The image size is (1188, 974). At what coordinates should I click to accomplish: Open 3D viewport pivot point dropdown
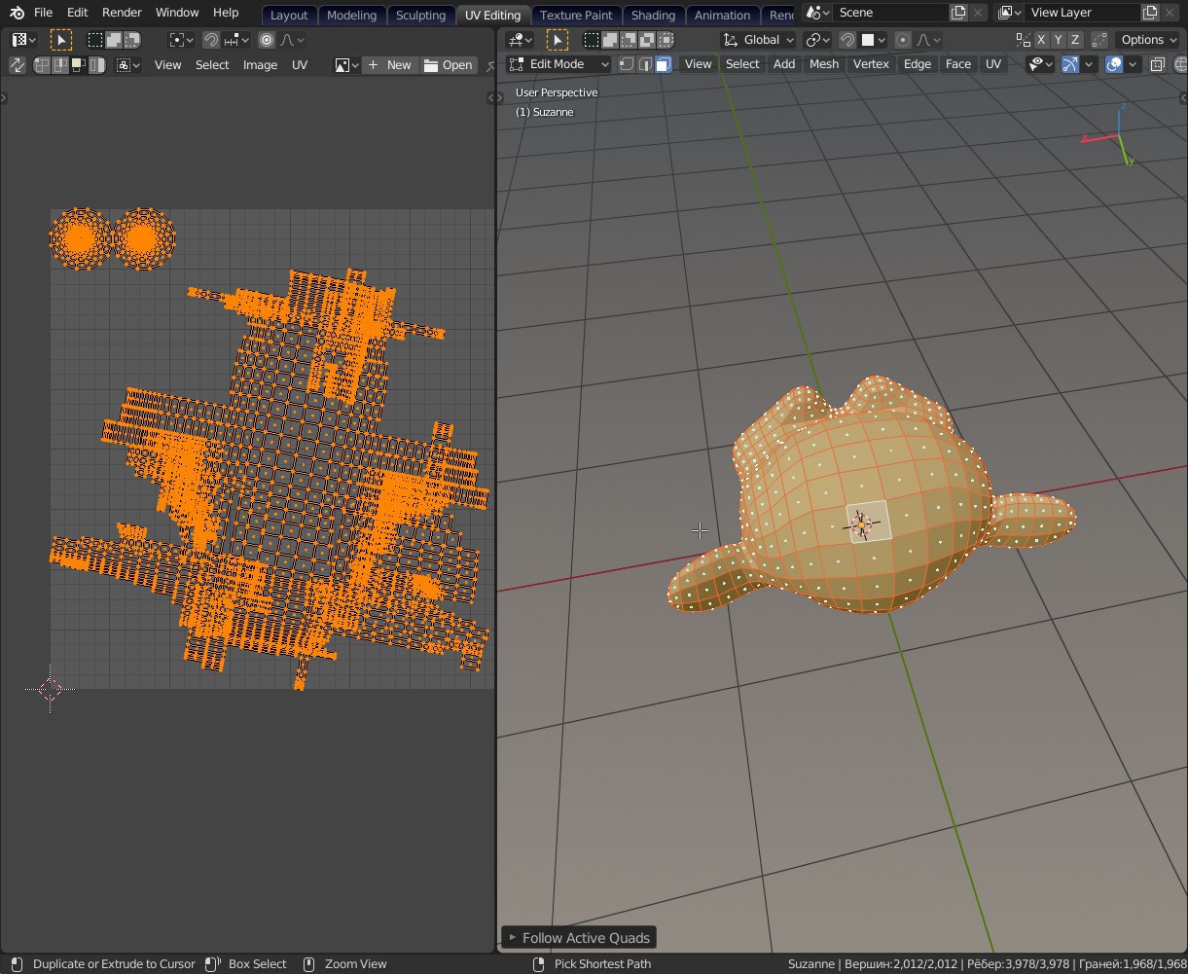[817, 40]
